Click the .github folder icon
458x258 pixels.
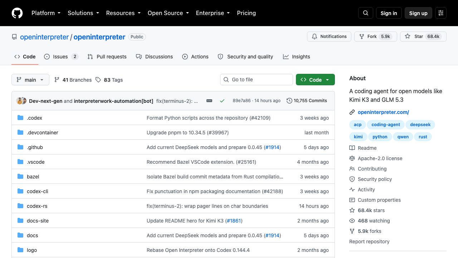[20, 147]
